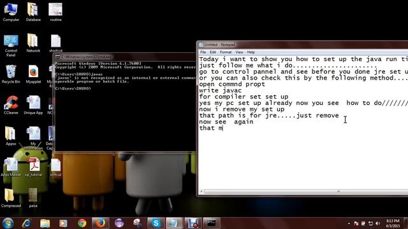Open the Unique App document icon

(x=33, y=105)
